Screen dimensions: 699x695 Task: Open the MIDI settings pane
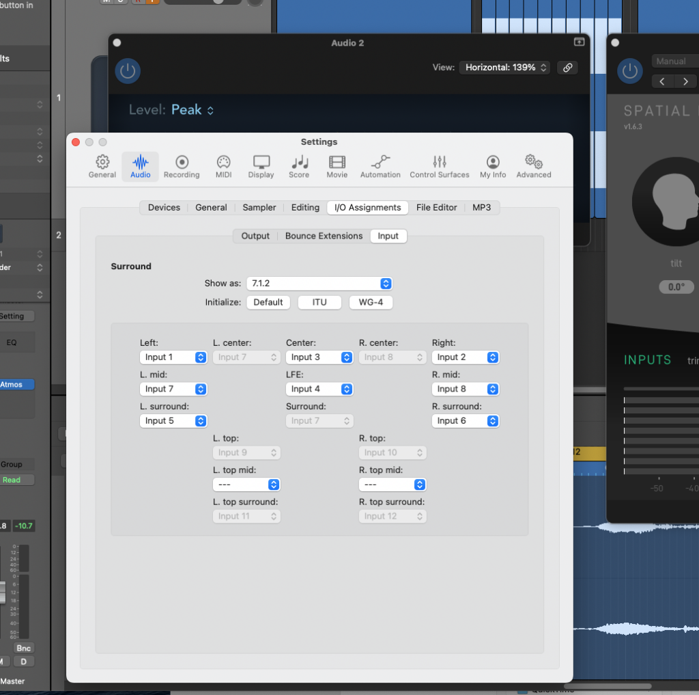click(223, 166)
